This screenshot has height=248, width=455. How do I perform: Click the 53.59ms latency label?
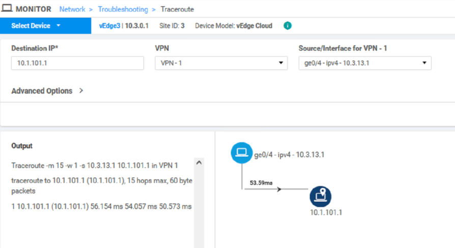pos(261,183)
